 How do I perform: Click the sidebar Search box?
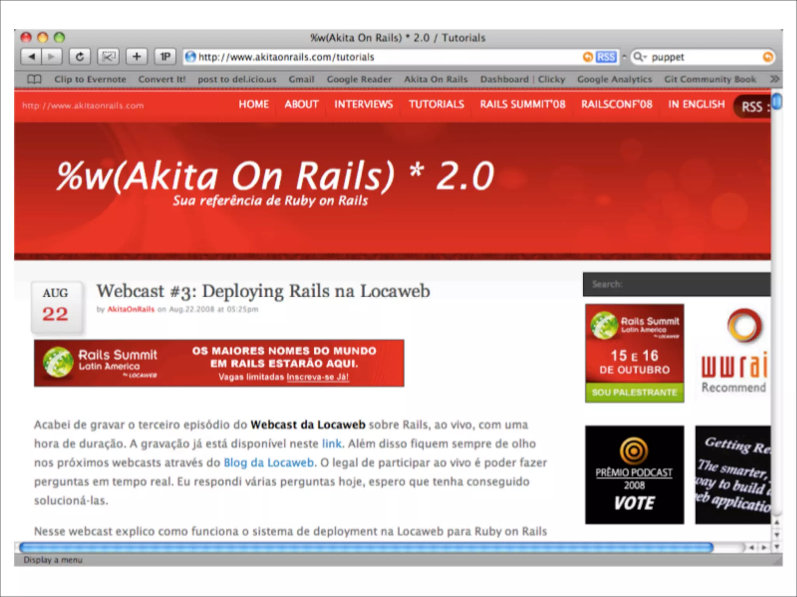pos(676,285)
